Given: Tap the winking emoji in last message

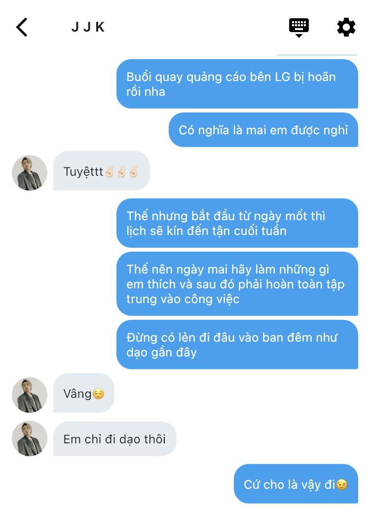Looking at the screenshot, I should click(x=341, y=485).
